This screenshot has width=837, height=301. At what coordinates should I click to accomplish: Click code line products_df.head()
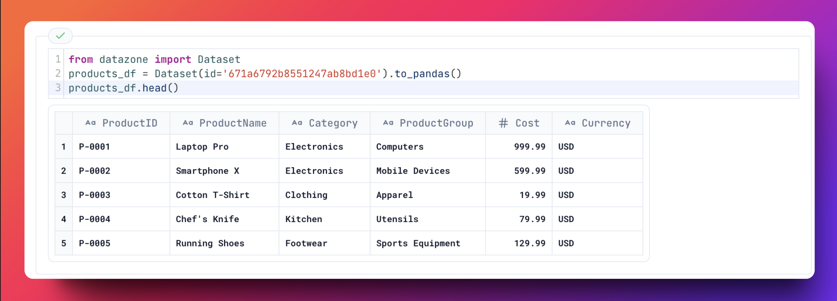[x=123, y=88]
